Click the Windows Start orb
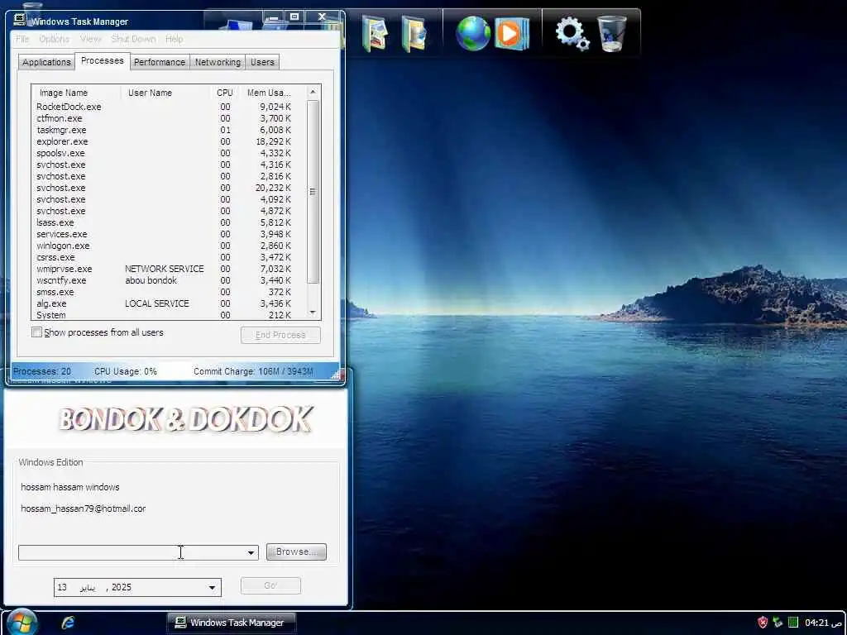This screenshot has height=635, width=847. (x=22, y=622)
